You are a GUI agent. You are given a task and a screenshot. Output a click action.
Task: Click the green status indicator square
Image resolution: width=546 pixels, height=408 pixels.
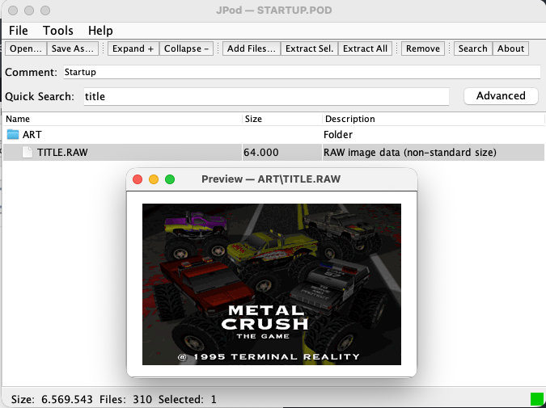point(536,399)
